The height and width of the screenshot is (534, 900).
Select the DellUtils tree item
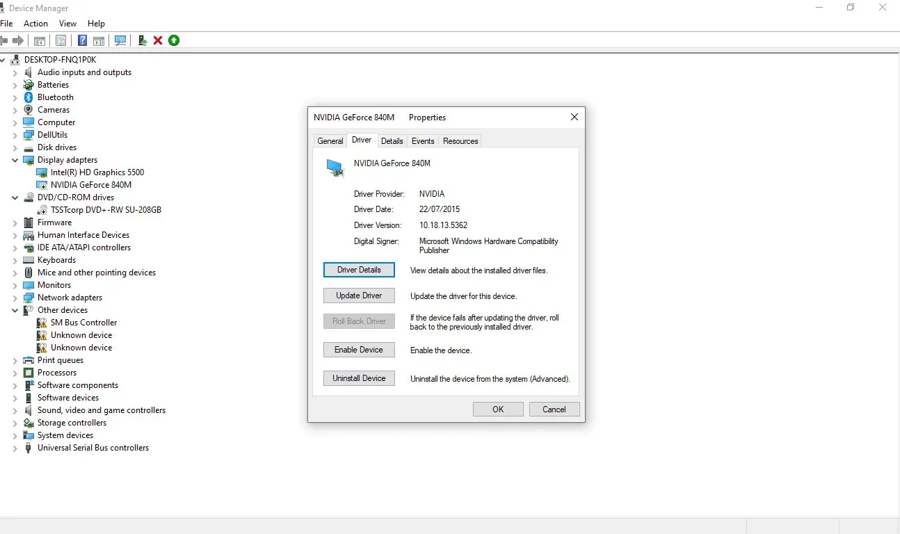[x=52, y=135]
